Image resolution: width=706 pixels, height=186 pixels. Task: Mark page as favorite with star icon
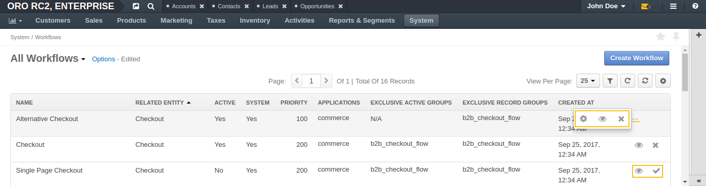click(x=661, y=37)
